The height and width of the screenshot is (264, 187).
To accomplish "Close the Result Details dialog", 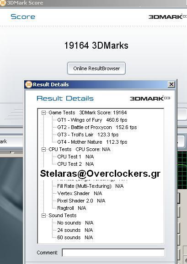I will [x=171, y=84].
